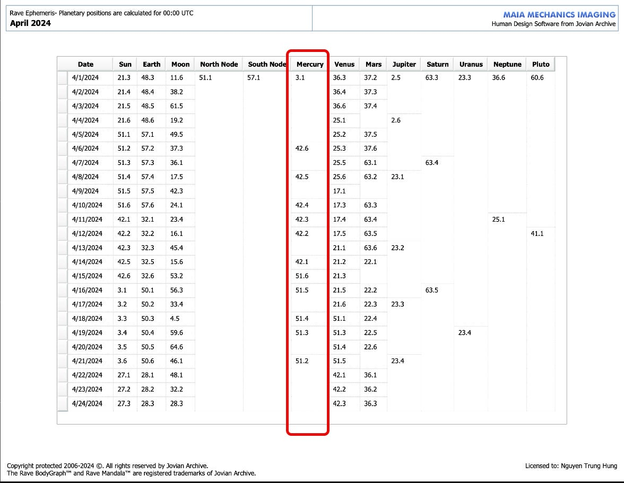
Task: Click Mercury value 42.6 on 4/6/2024
Action: 301,148
